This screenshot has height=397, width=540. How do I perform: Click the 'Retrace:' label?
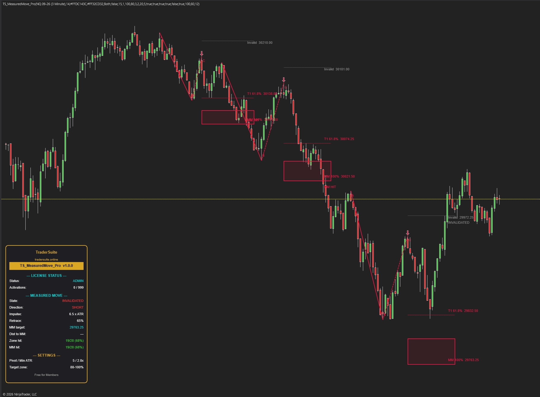point(15,321)
